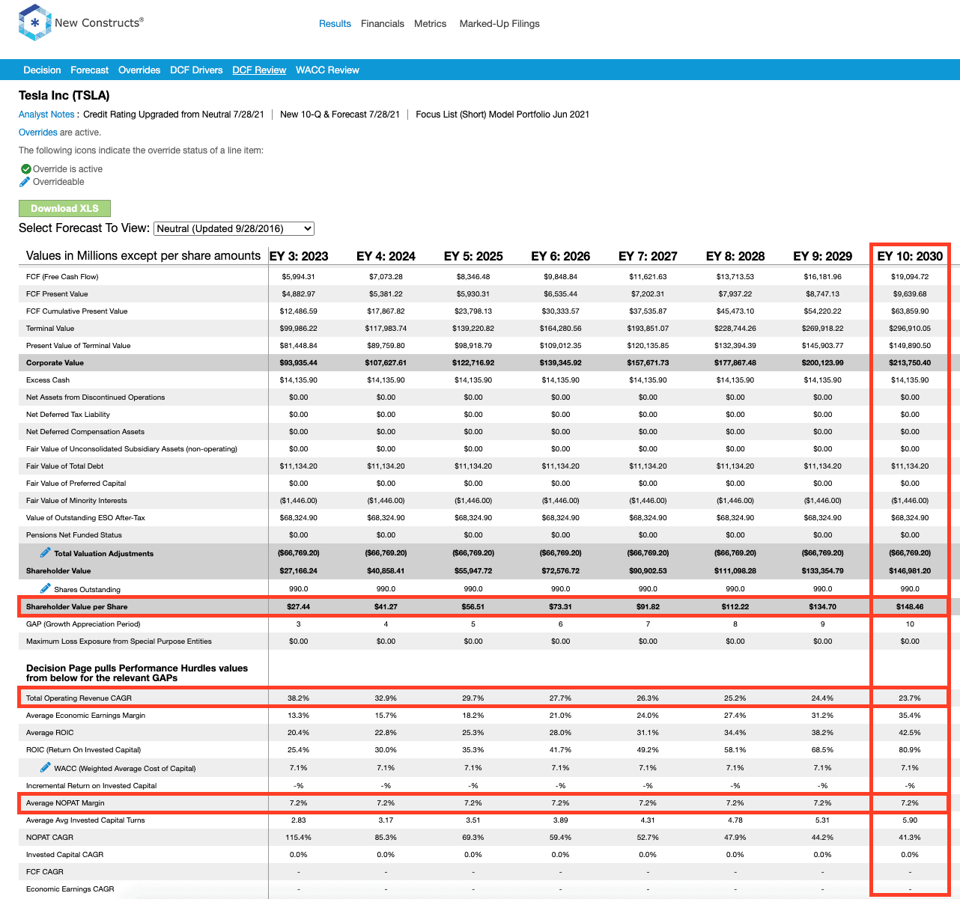Open the Financials top navigation tab
The image size is (960, 899).
(x=383, y=24)
